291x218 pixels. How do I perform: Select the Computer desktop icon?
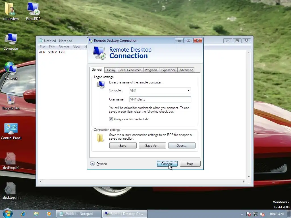tap(11, 42)
